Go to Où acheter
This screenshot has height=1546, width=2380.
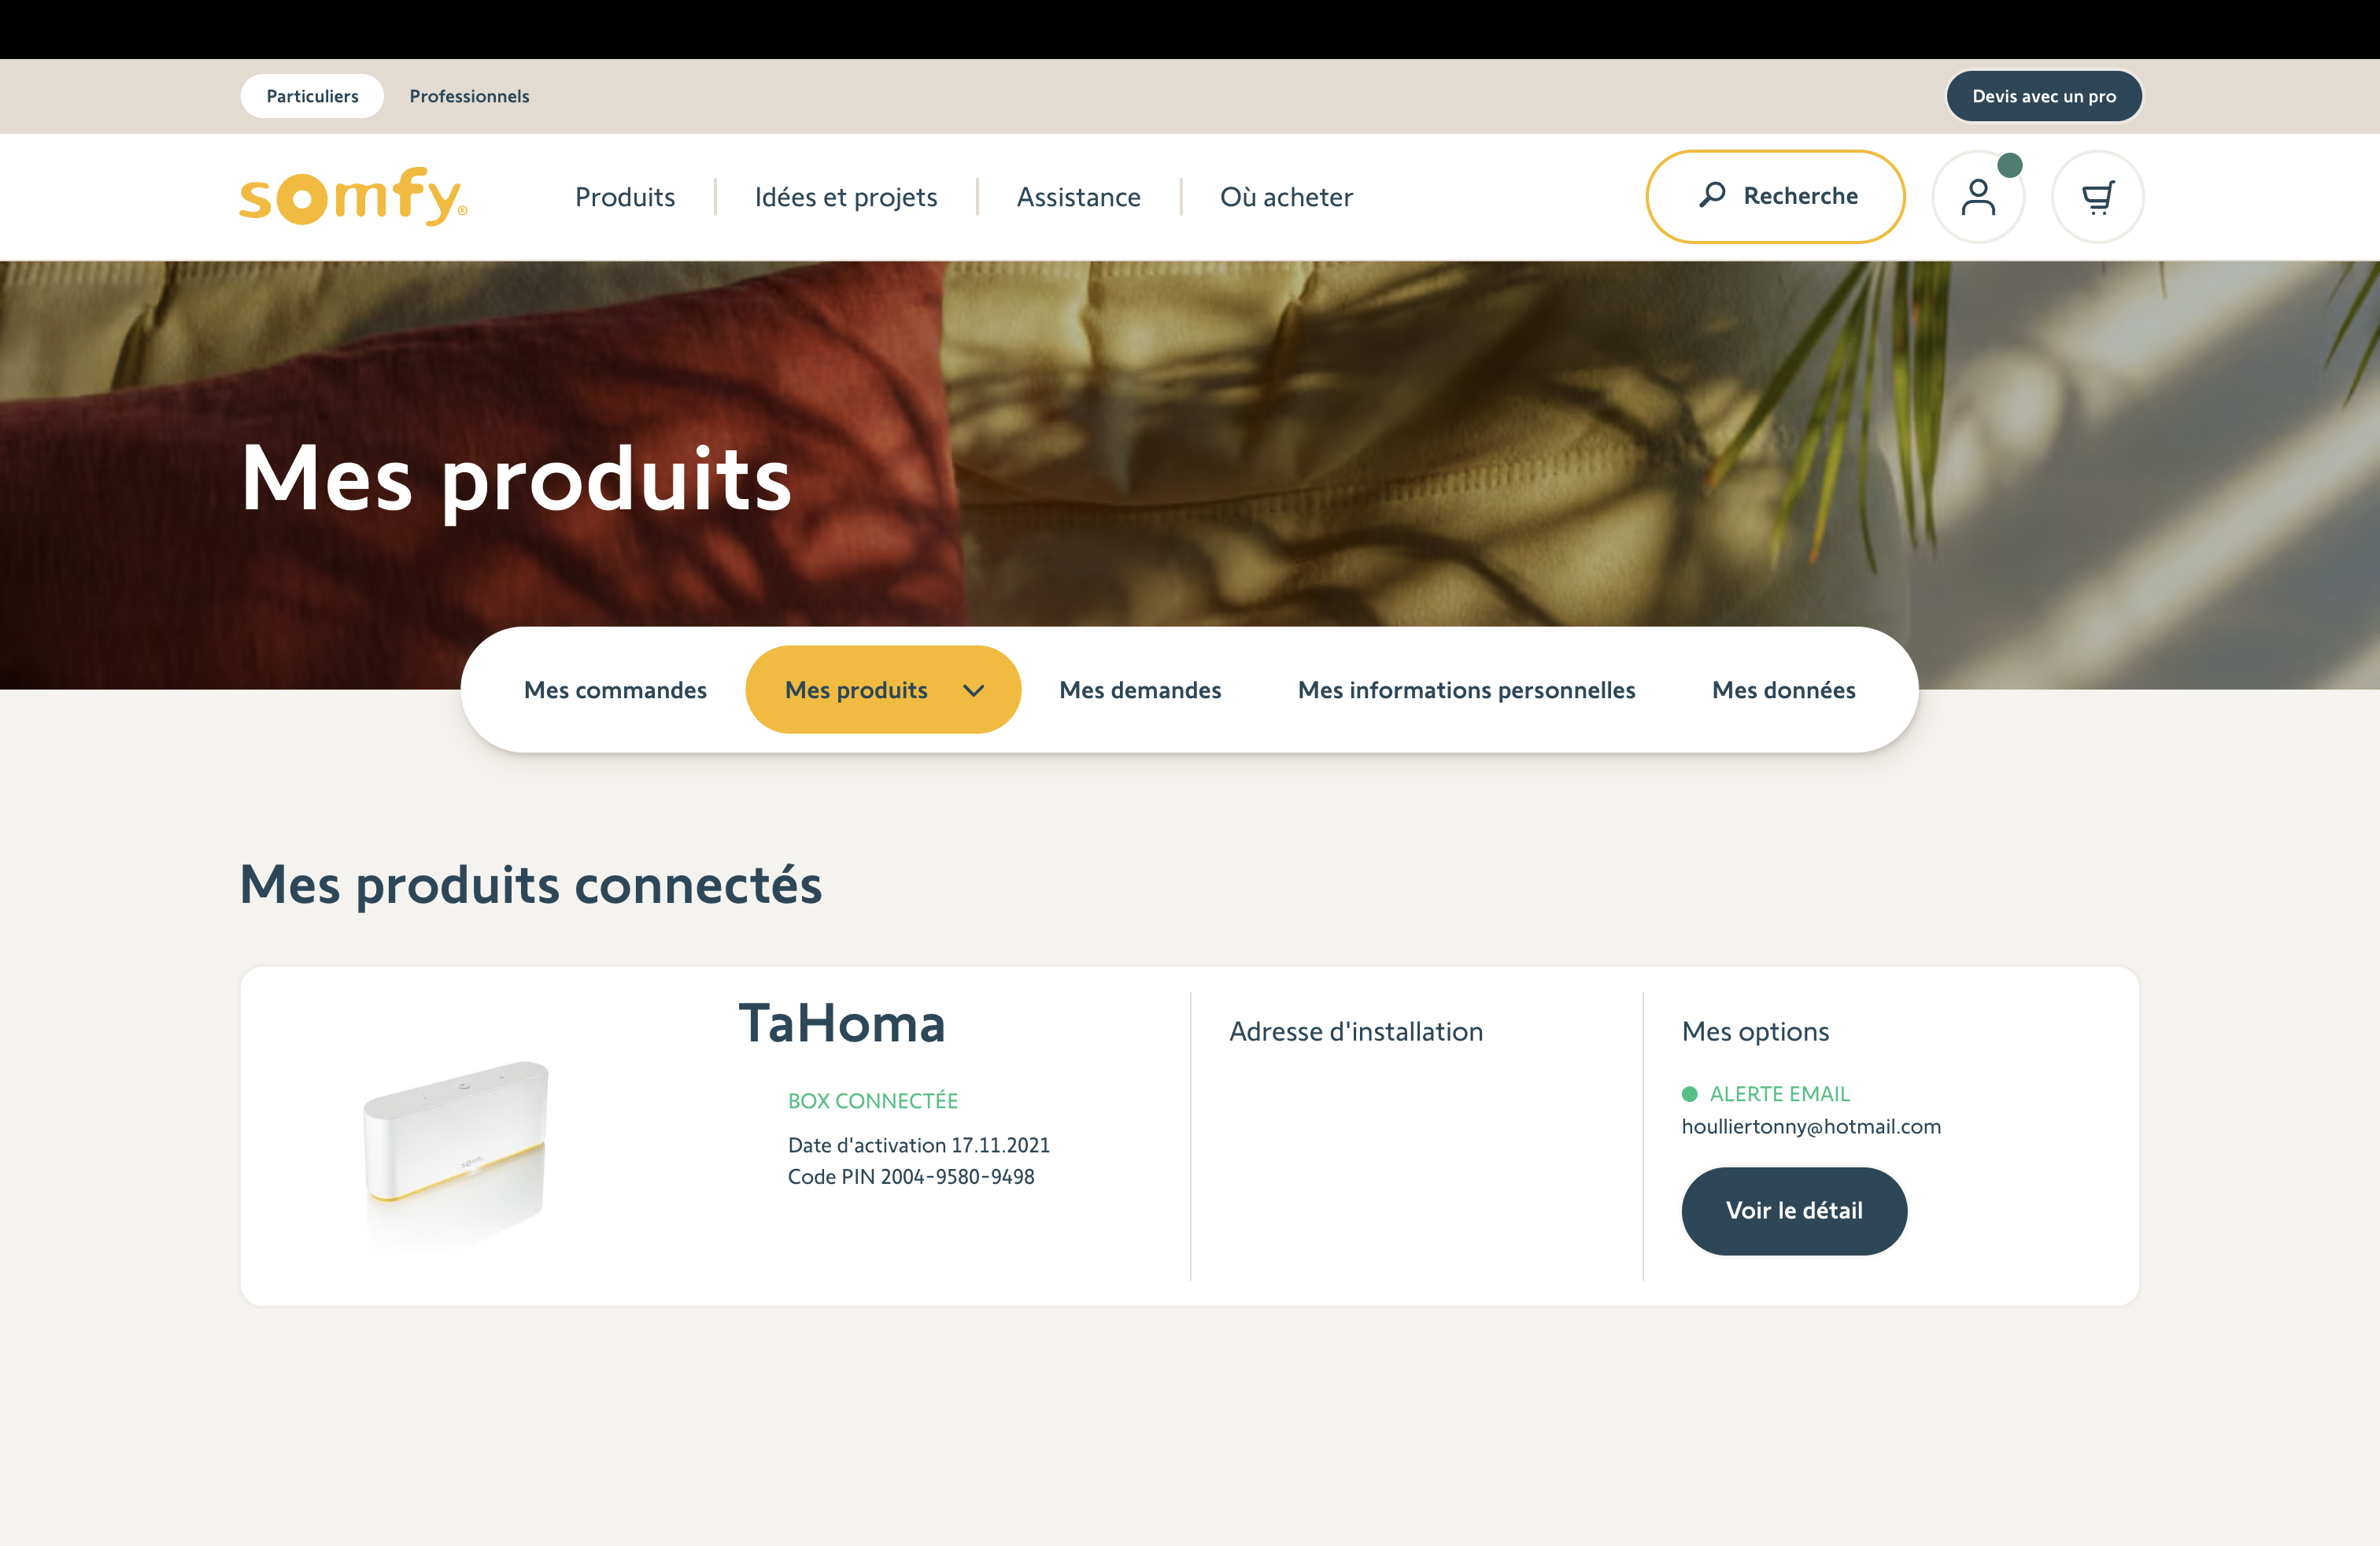1286,197
